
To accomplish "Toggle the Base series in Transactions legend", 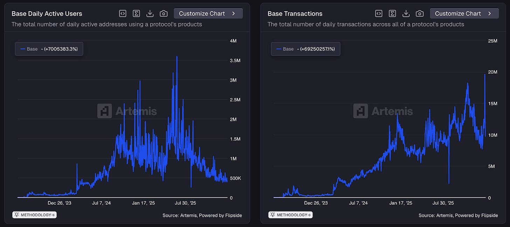I will (305, 49).
